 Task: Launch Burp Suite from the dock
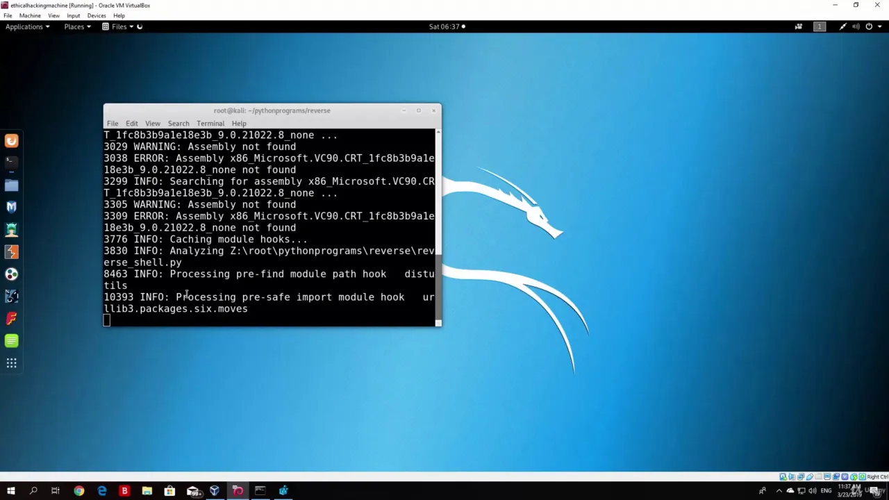click(11, 252)
